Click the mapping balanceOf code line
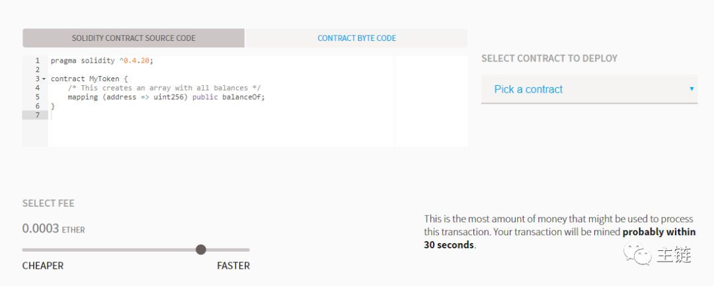Screen dimensions: 714x286 [166, 97]
